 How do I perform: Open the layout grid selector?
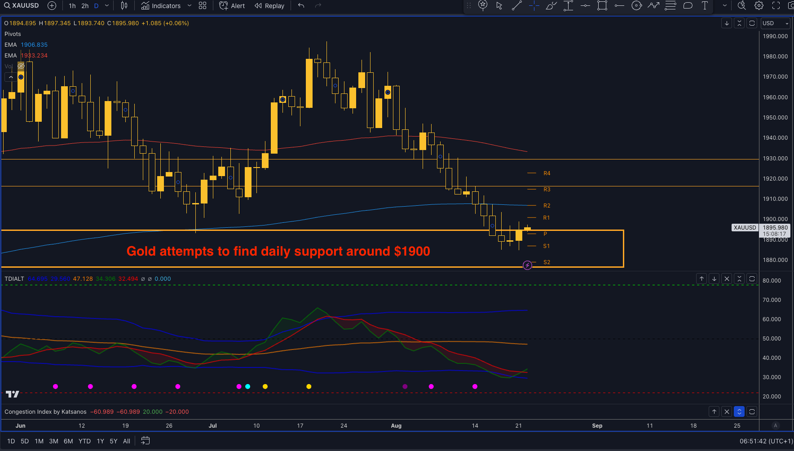(203, 6)
